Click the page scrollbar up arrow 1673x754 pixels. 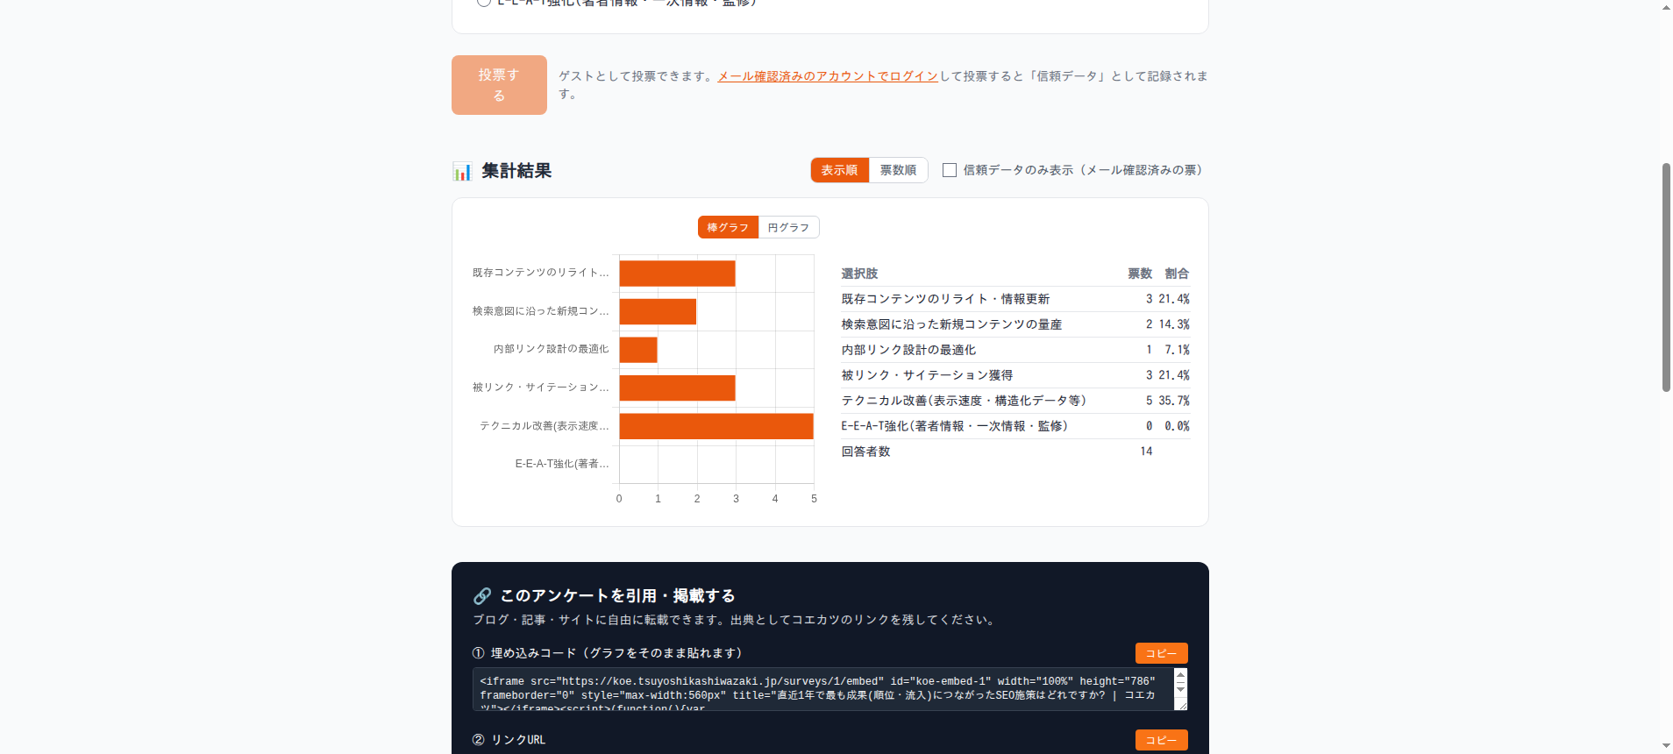coord(1666,7)
